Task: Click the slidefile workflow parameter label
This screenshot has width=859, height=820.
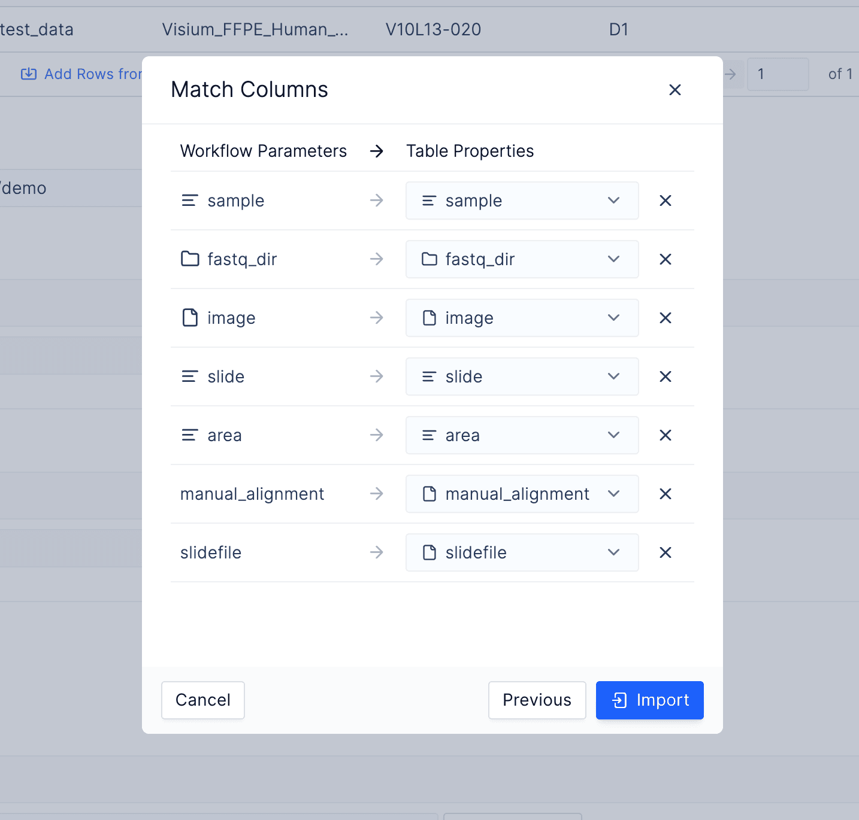Action: [x=211, y=552]
